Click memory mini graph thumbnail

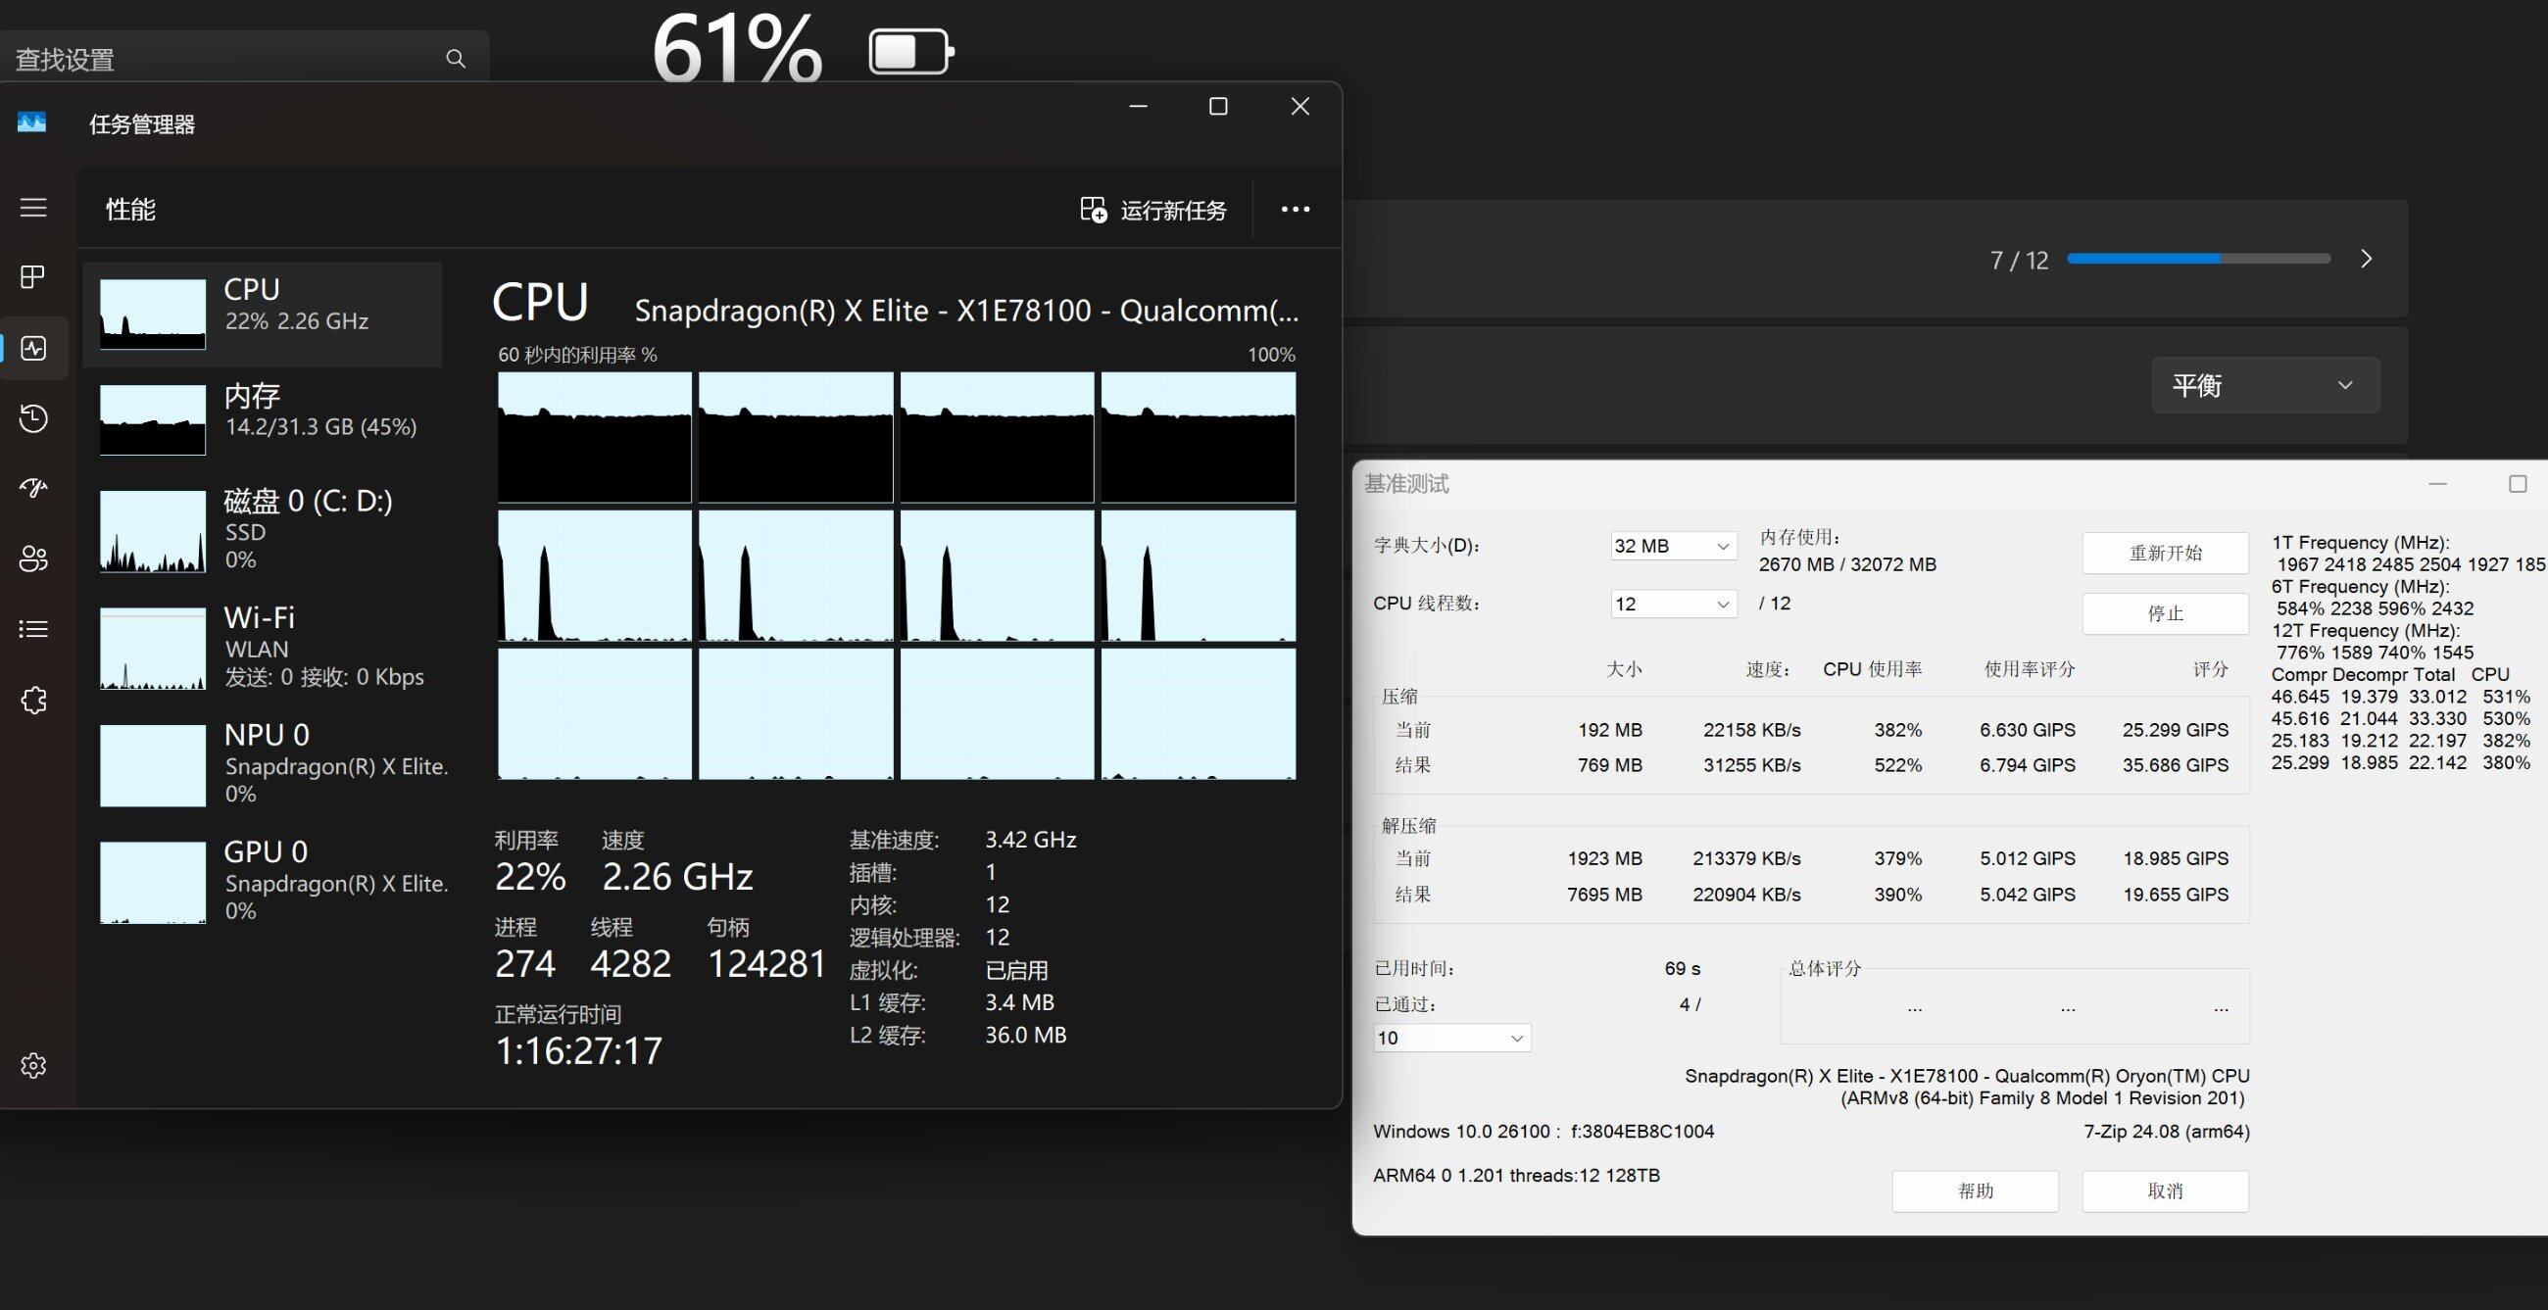(152, 420)
